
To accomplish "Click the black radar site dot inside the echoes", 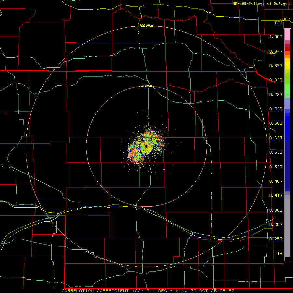I will click(146, 146).
